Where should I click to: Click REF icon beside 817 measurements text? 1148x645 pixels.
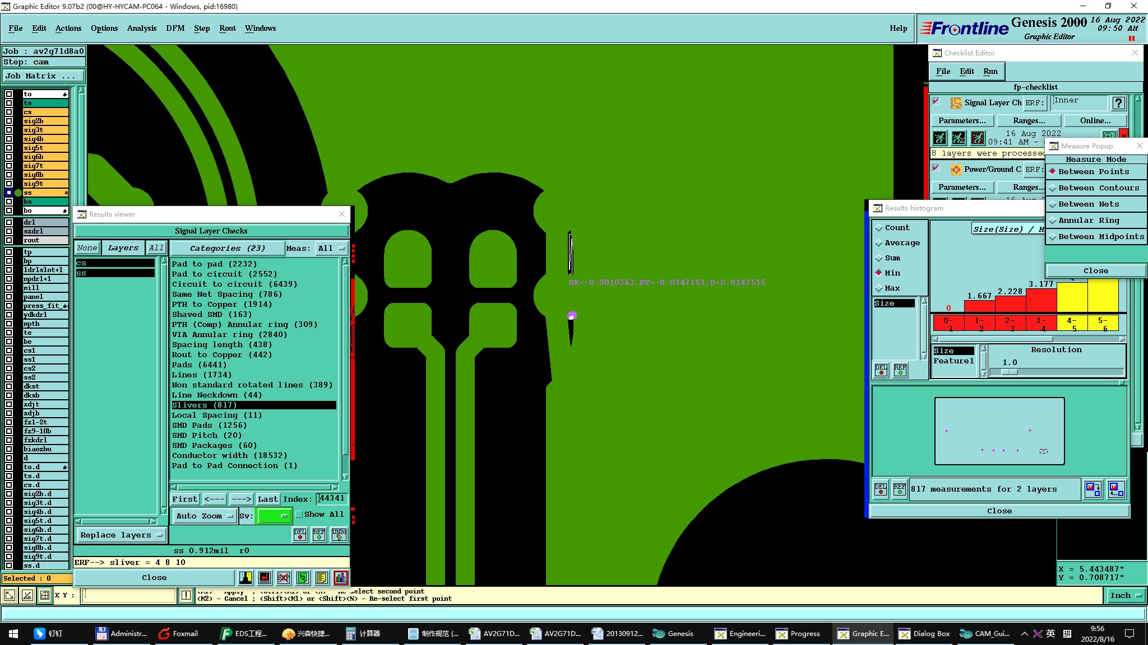click(900, 489)
